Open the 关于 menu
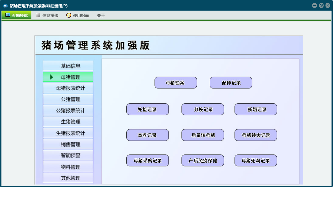333x219 pixels. tap(101, 15)
